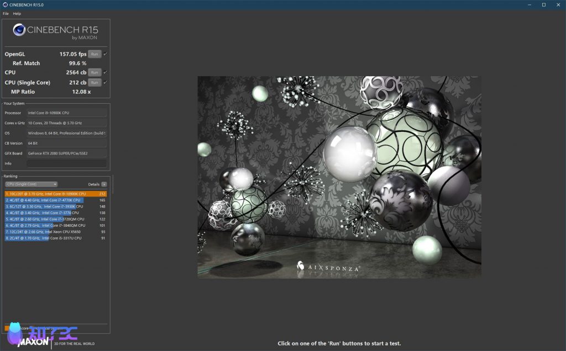The image size is (566, 351).
Task: Click the Ref. Match value 99.6 %
Action: (x=77, y=63)
